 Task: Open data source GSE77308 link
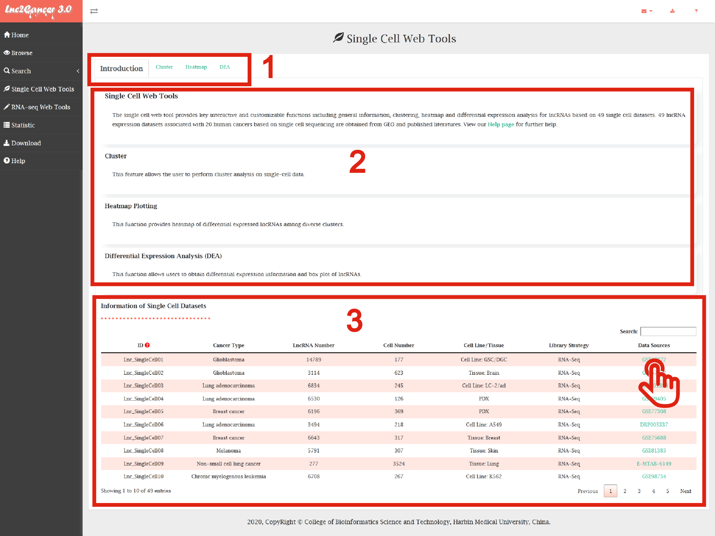coord(654,411)
